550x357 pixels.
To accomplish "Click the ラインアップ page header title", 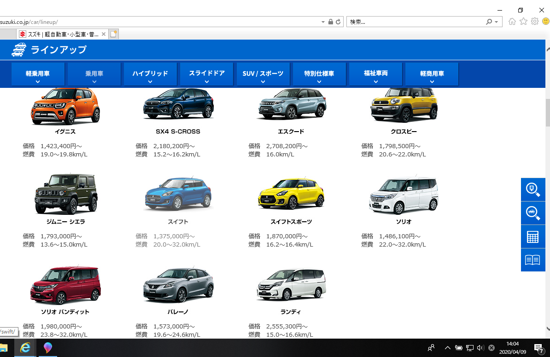I will (x=59, y=50).
